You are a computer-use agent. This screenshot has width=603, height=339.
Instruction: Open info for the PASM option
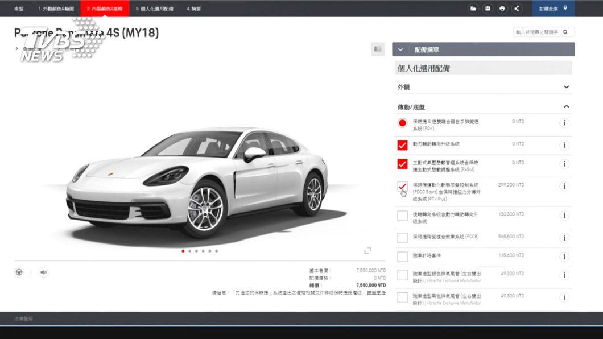[564, 164]
